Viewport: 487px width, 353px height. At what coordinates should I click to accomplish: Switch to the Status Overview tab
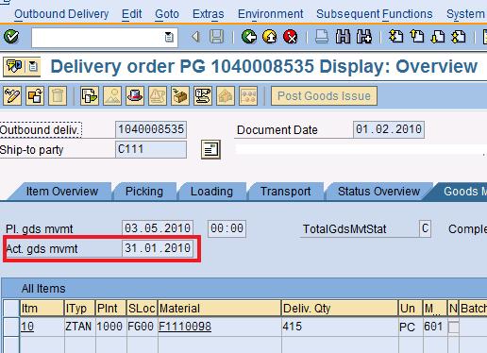pyautogui.click(x=378, y=192)
